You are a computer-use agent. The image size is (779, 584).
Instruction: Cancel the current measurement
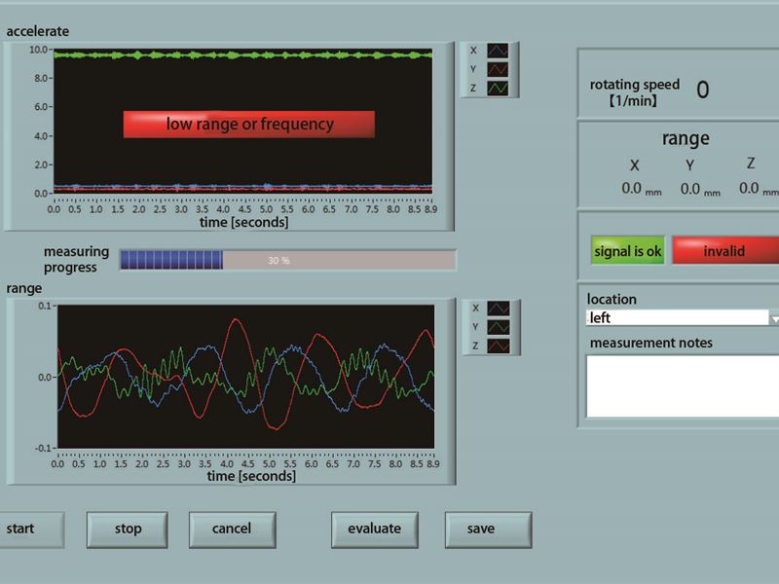click(x=232, y=529)
